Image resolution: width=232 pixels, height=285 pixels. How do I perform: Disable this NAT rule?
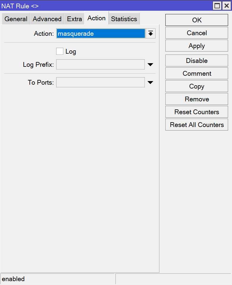tap(197, 61)
